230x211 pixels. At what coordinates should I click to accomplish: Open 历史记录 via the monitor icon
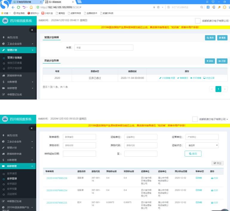[204, 78]
